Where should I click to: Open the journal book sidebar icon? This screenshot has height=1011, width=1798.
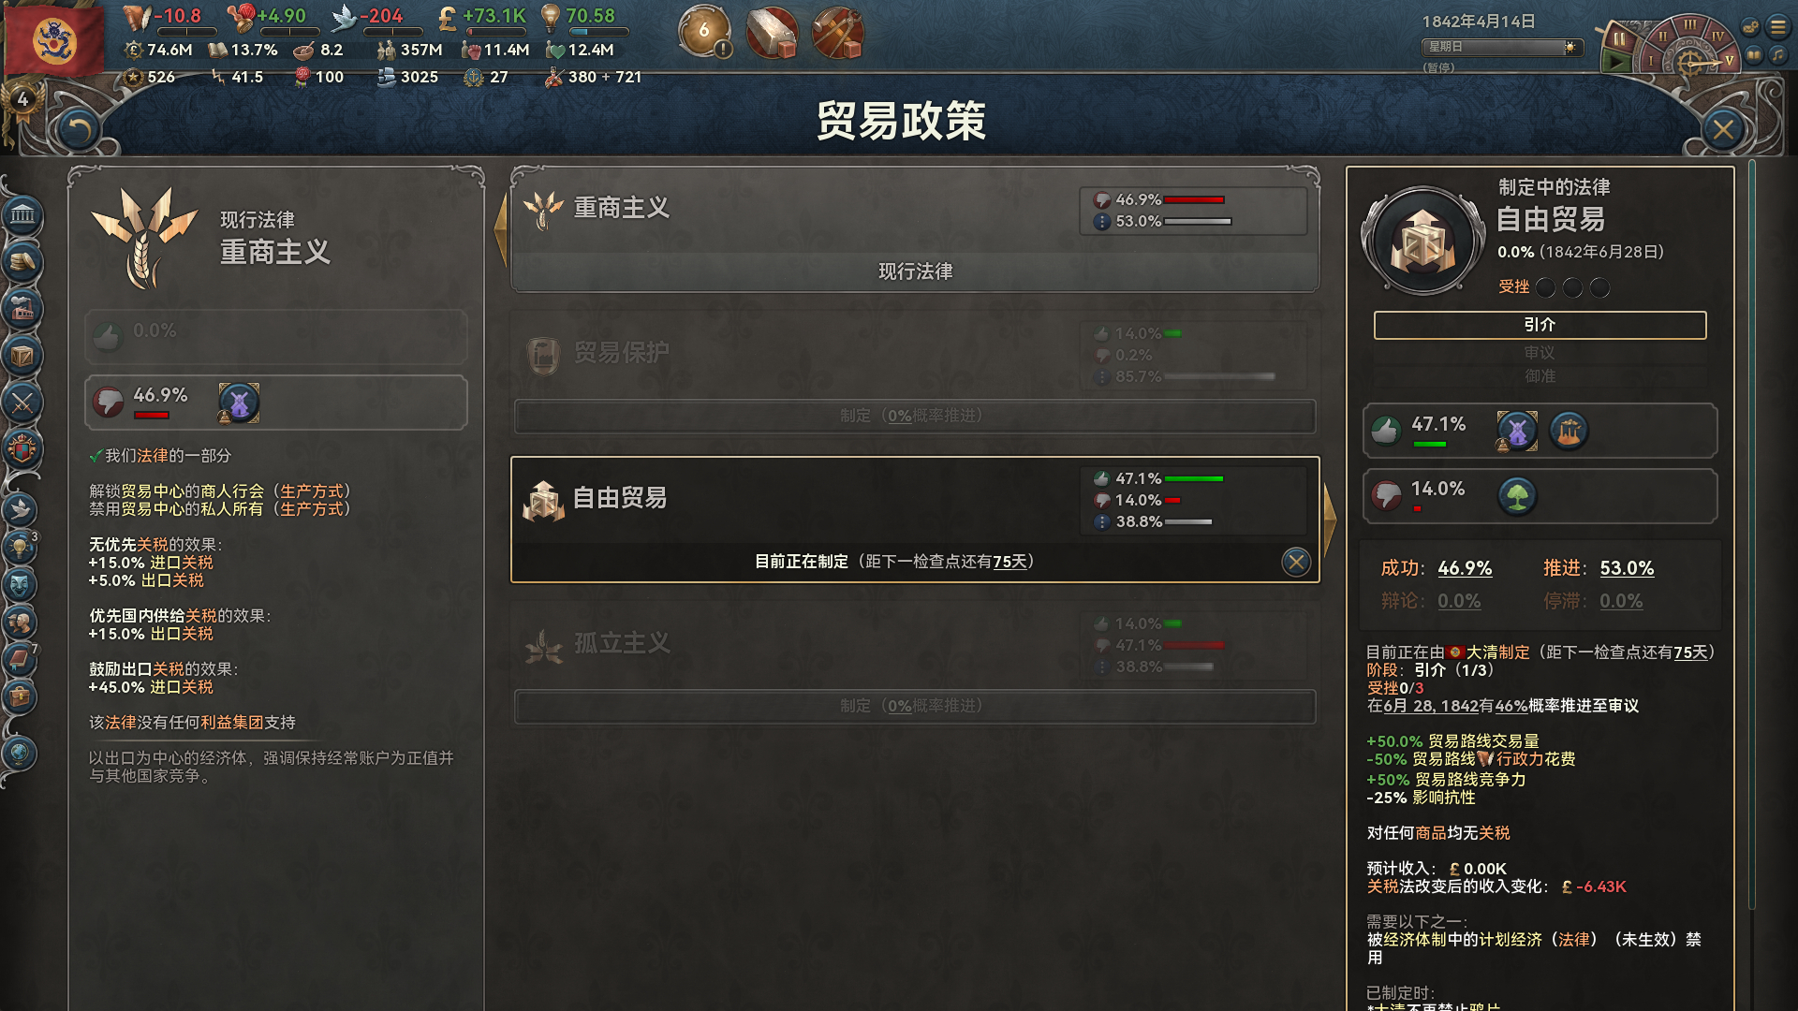point(21,659)
